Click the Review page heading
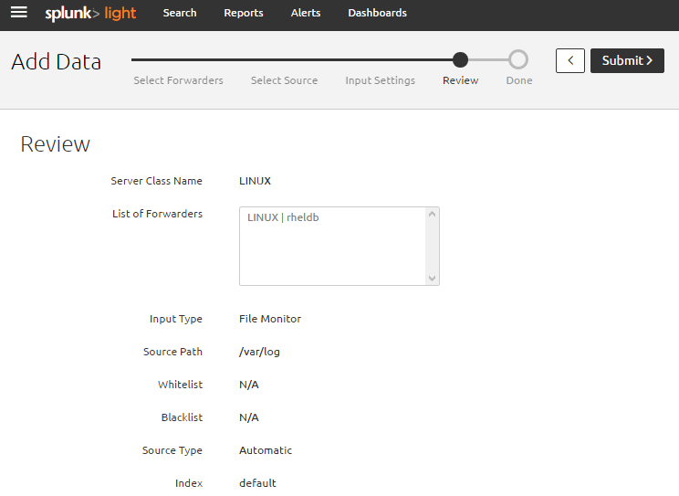Image resolution: width=679 pixels, height=496 pixels. tap(56, 144)
